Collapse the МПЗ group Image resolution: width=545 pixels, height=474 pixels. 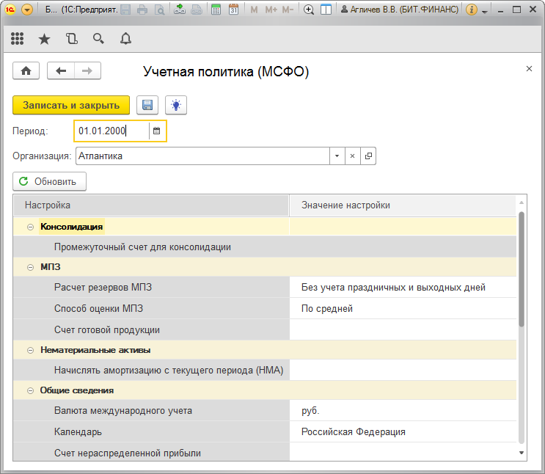30,267
